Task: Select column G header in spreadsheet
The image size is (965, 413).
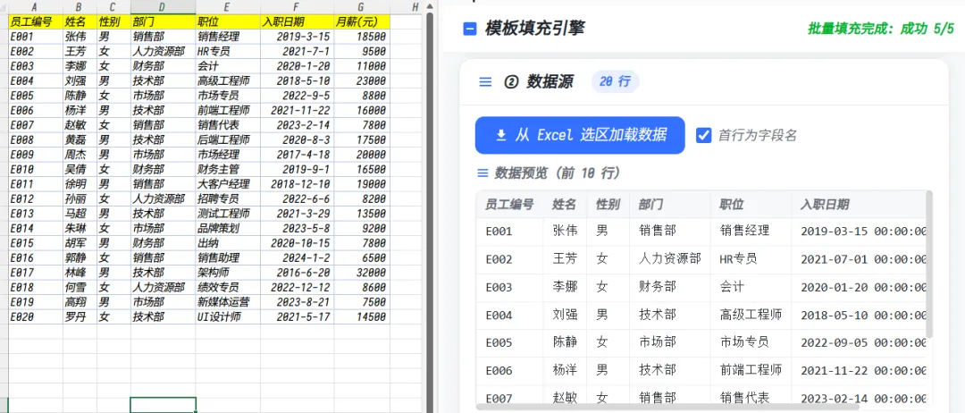Action: (x=362, y=7)
